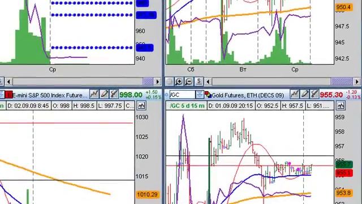The width and height of the screenshot is (362, 204).
Task: Select the pencil drawing tool in Gold Futures header
Action: coord(304,94)
